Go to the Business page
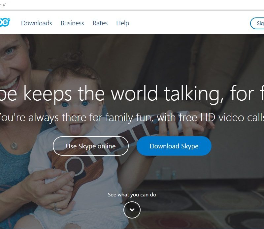 point(72,23)
